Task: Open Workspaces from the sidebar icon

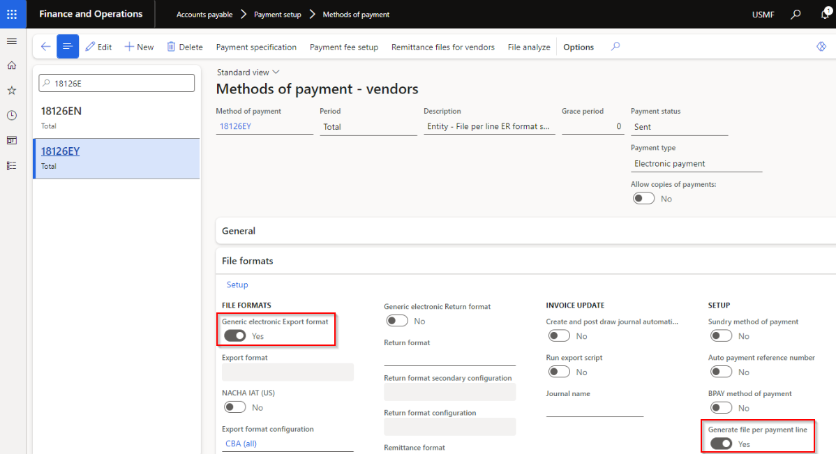Action: pos(11,140)
